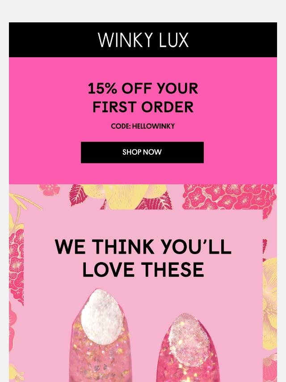Screen dimensions: 286x382
Task: Click the dark pink leaf illustration at top left
Action: pyautogui.click(x=78, y=195)
